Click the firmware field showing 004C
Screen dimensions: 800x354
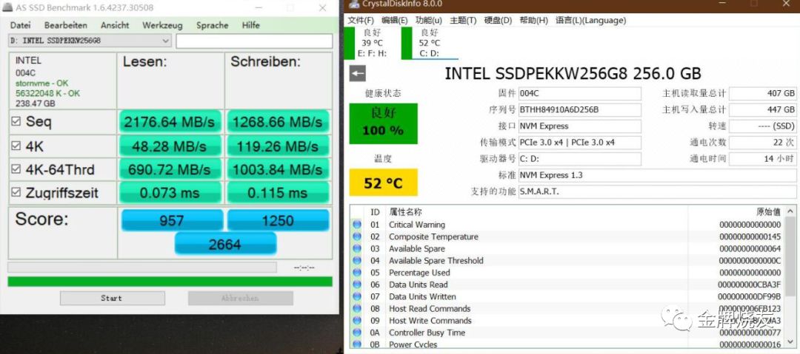point(579,94)
